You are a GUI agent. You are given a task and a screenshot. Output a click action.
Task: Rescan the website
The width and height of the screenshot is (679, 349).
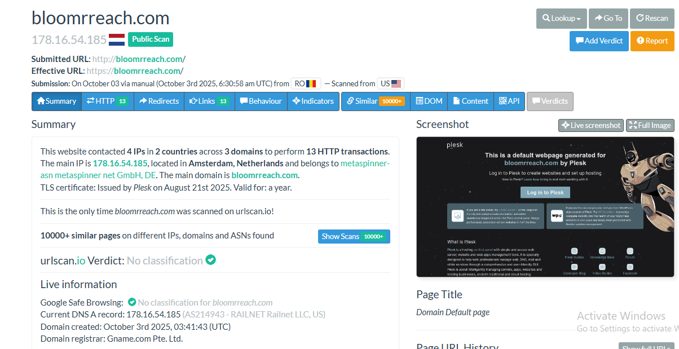click(652, 18)
